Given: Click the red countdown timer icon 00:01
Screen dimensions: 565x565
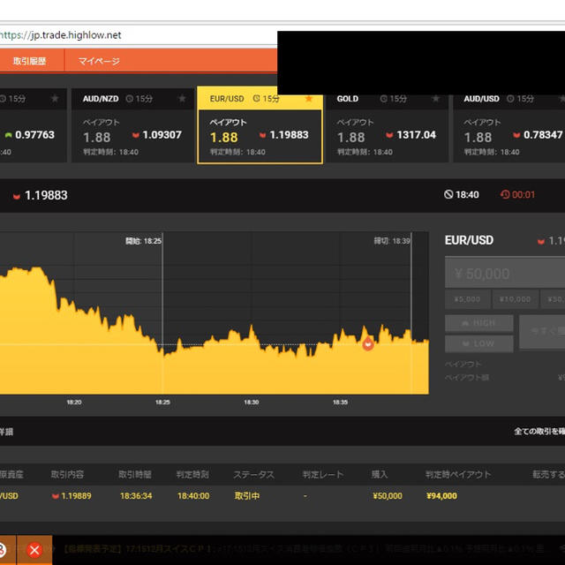Looking at the screenshot, I should pos(505,194).
